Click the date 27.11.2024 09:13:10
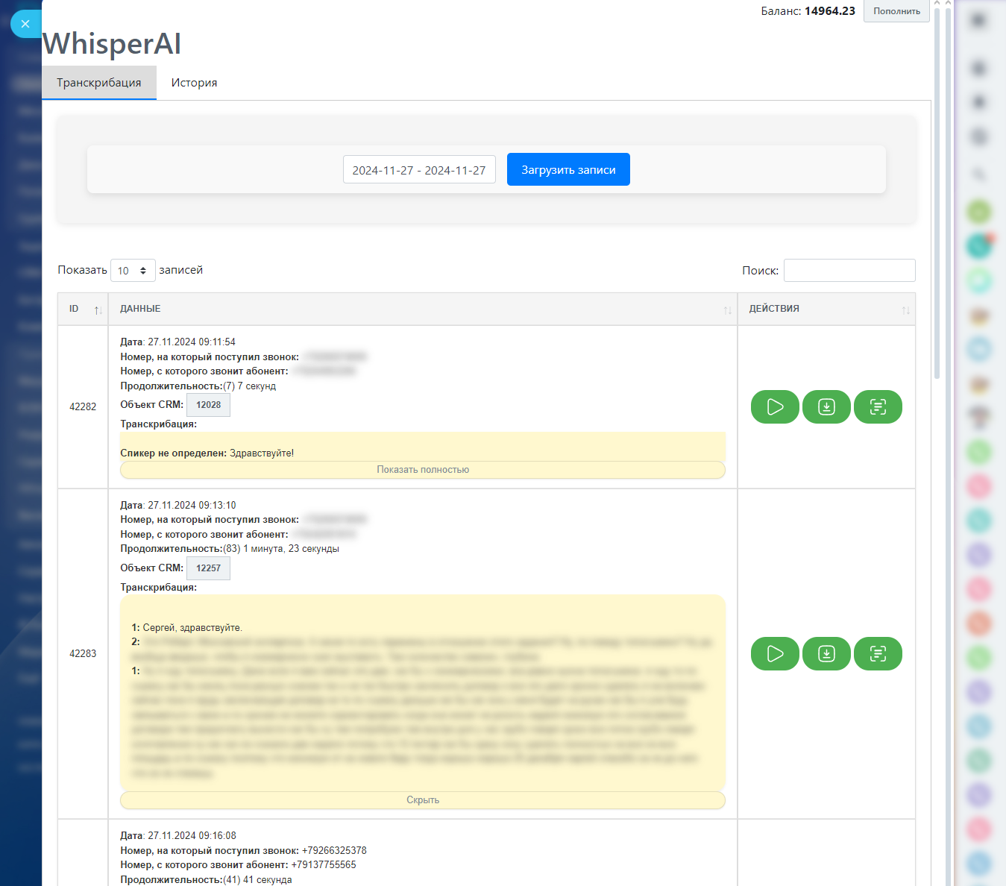 192,506
